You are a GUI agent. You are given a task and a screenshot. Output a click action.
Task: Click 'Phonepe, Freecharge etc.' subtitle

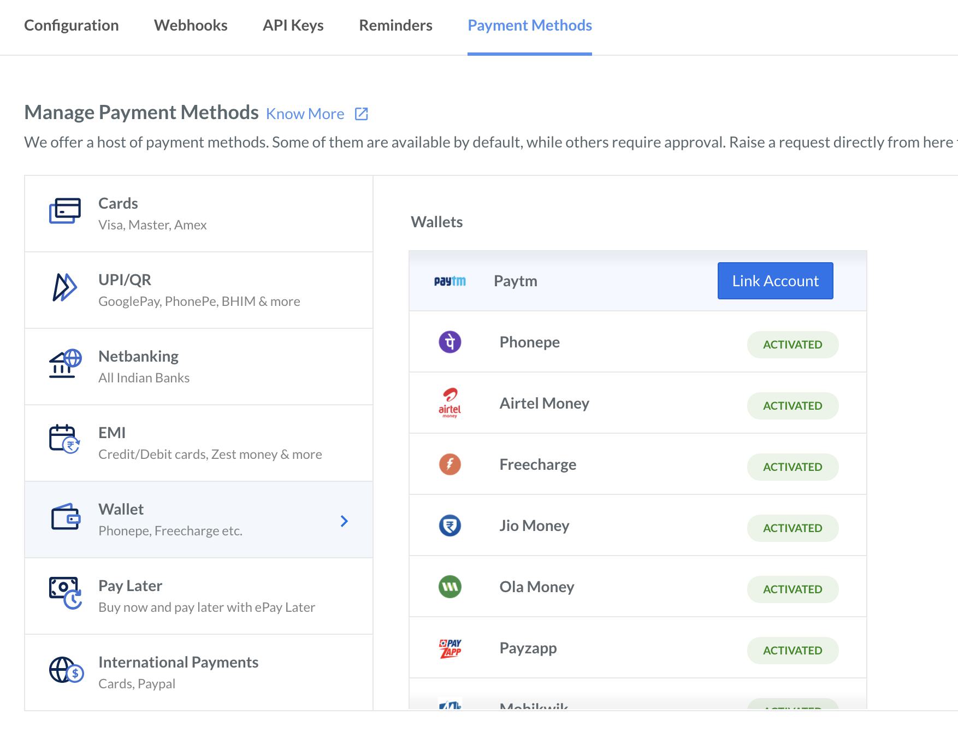(170, 531)
